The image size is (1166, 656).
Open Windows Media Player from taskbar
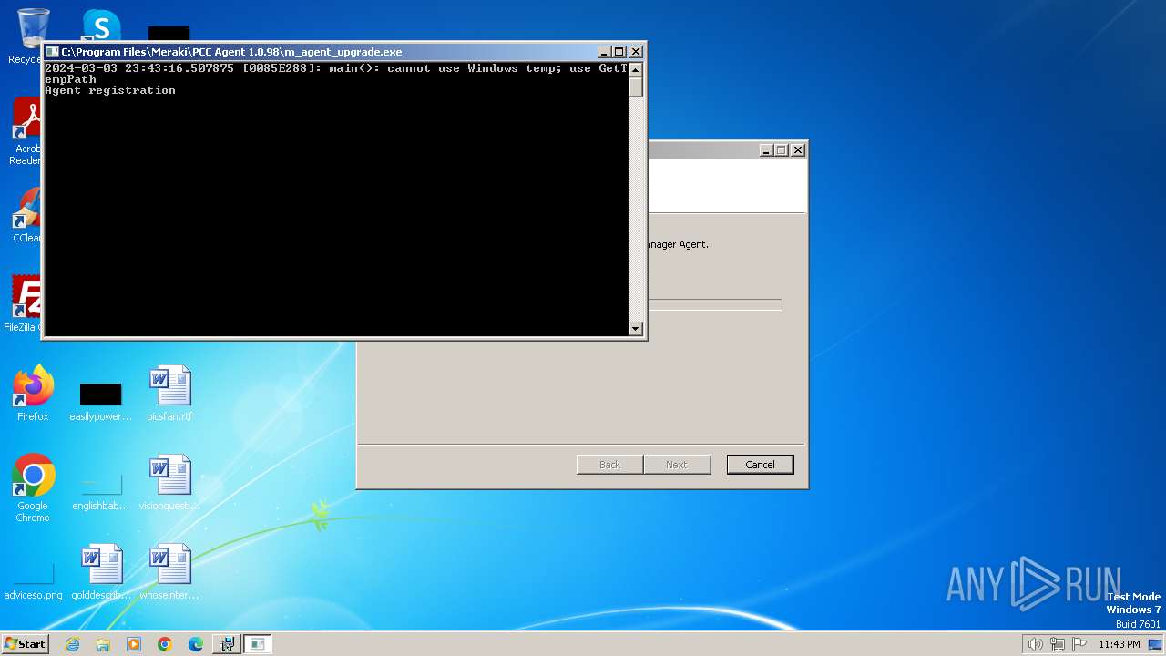point(134,644)
